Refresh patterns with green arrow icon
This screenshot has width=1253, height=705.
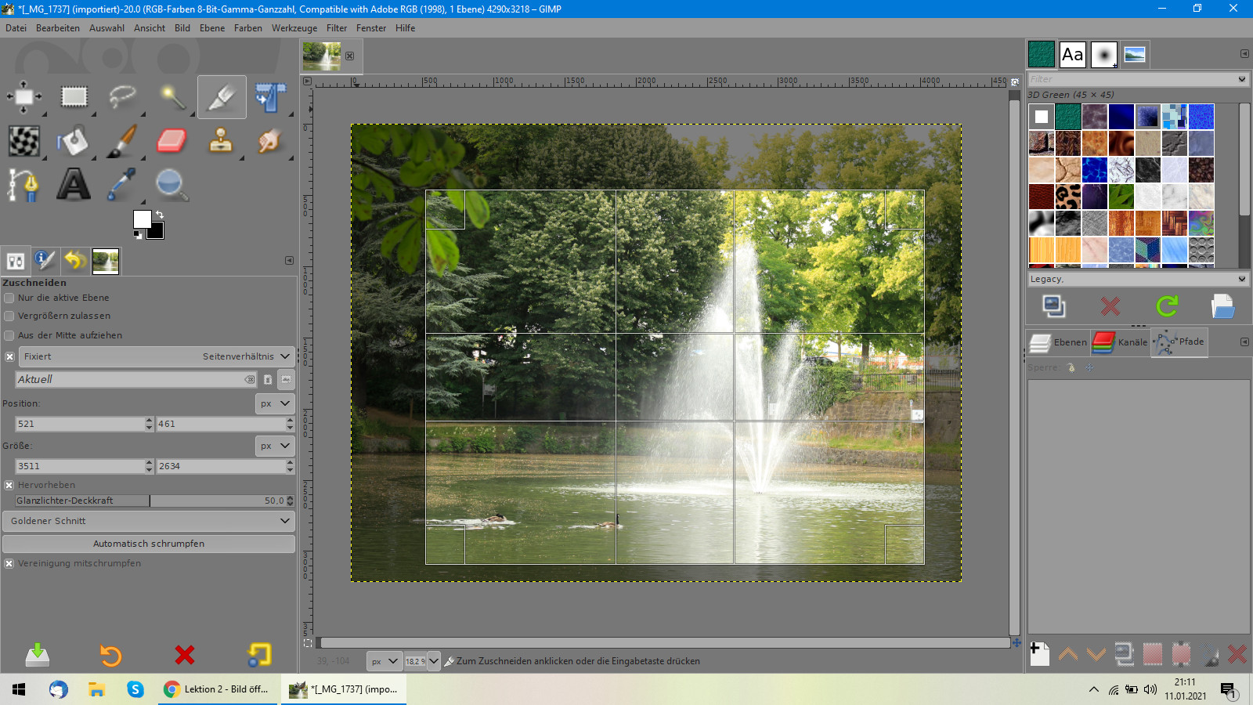pyautogui.click(x=1167, y=306)
